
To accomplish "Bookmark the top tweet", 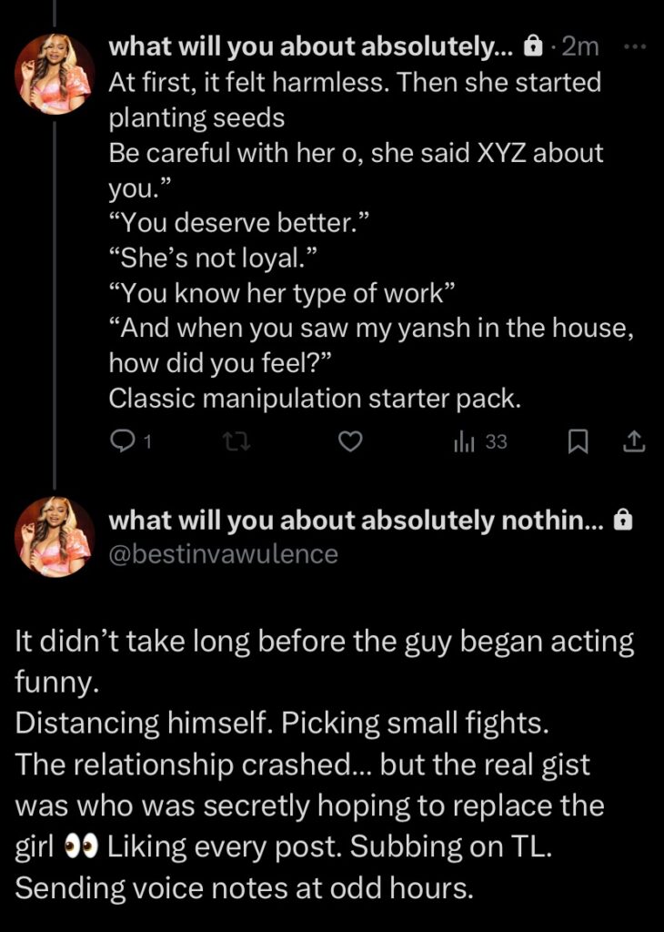I will tap(577, 442).
